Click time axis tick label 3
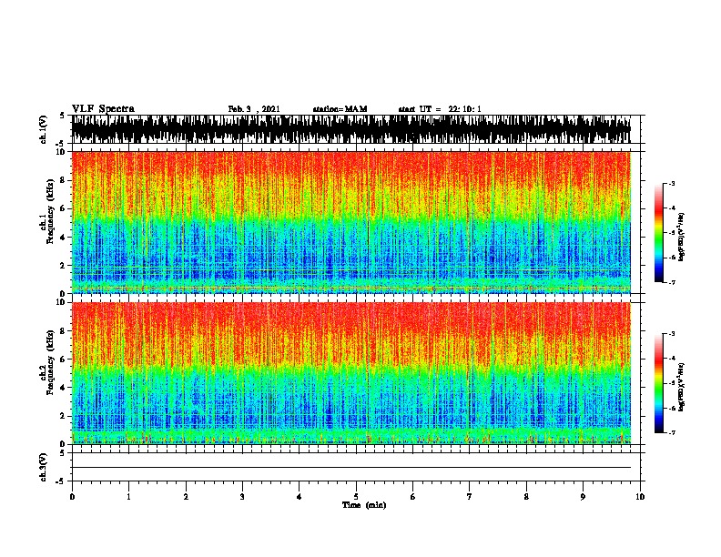Viewport: 721px width, 557px height. click(242, 497)
